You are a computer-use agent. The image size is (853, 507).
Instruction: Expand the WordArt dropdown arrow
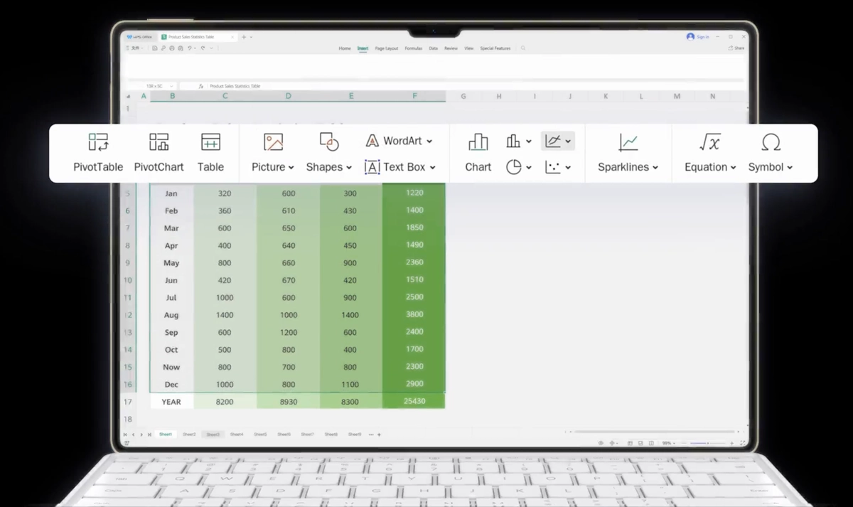429,142
